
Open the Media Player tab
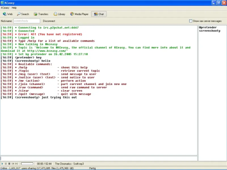pyautogui.click(x=79, y=14)
